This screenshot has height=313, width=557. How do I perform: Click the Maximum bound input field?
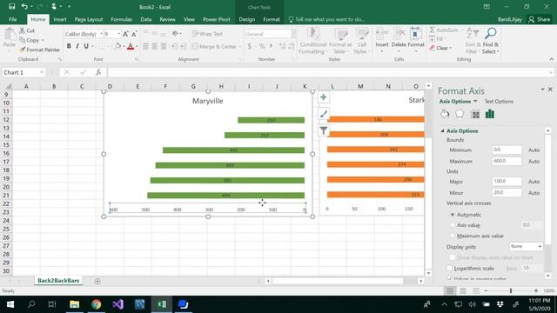coord(507,161)
